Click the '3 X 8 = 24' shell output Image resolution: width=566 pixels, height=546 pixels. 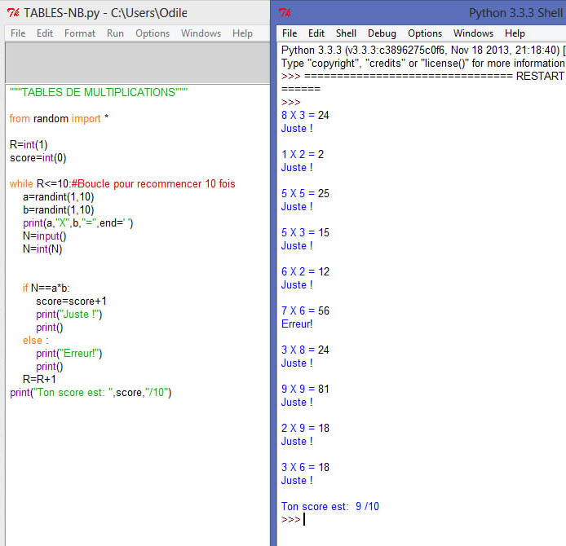coord(305,350)
